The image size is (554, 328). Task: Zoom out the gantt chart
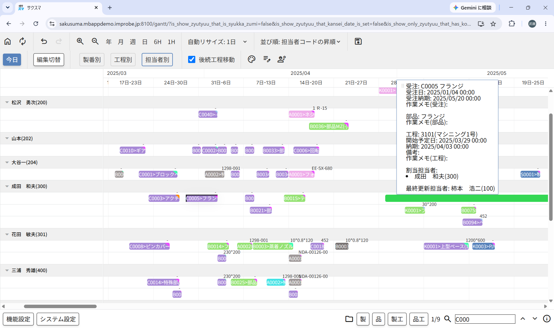[x=95, y=41]
